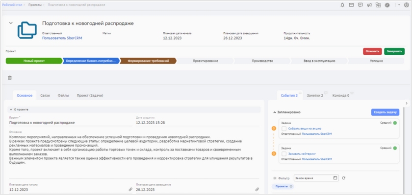Image resolution: width=412 pixels, height=195 pixels.
Task: Open announcements megaphone icon
Action: click(x=369, y=5)
